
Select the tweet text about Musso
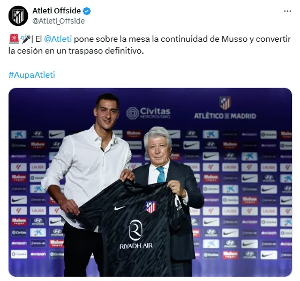tap(149, 45)
